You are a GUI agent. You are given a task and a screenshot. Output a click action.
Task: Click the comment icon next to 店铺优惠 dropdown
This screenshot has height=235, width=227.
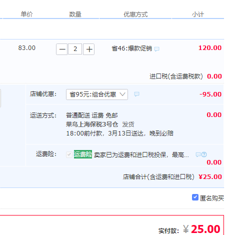pyautogui.click(x=137, y=94)
